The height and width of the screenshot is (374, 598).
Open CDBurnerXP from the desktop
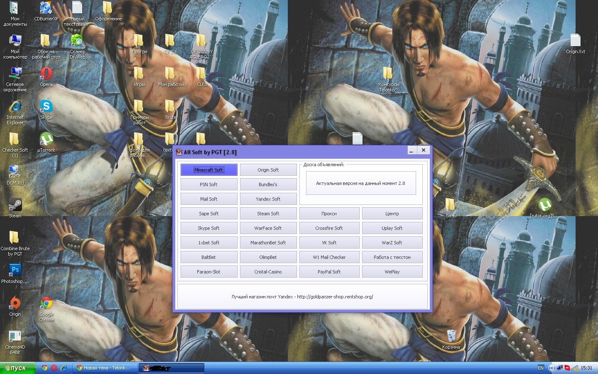coord(46,8)
